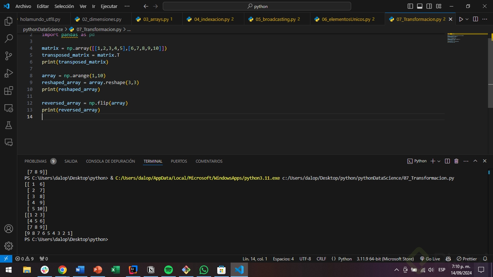Open the Extensions view
Viewport: 493px width, 277px height.
point(9,91)
